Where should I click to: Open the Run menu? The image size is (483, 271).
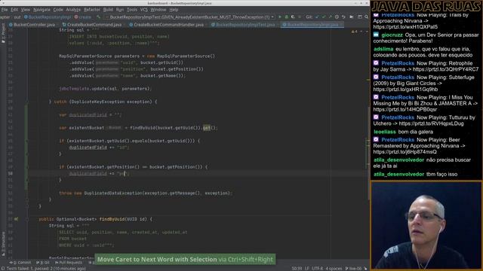pos(119,10)
